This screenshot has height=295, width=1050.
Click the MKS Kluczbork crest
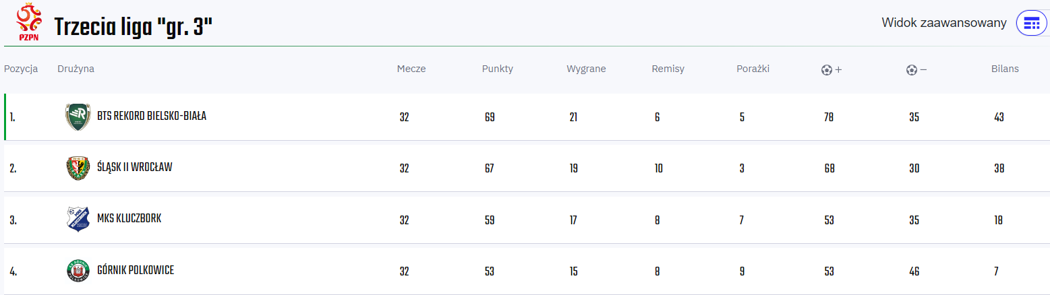tap(78, 220)
